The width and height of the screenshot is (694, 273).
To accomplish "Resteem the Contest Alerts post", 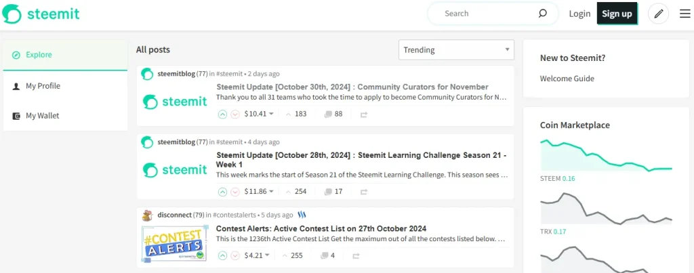I will click(356, 256).
